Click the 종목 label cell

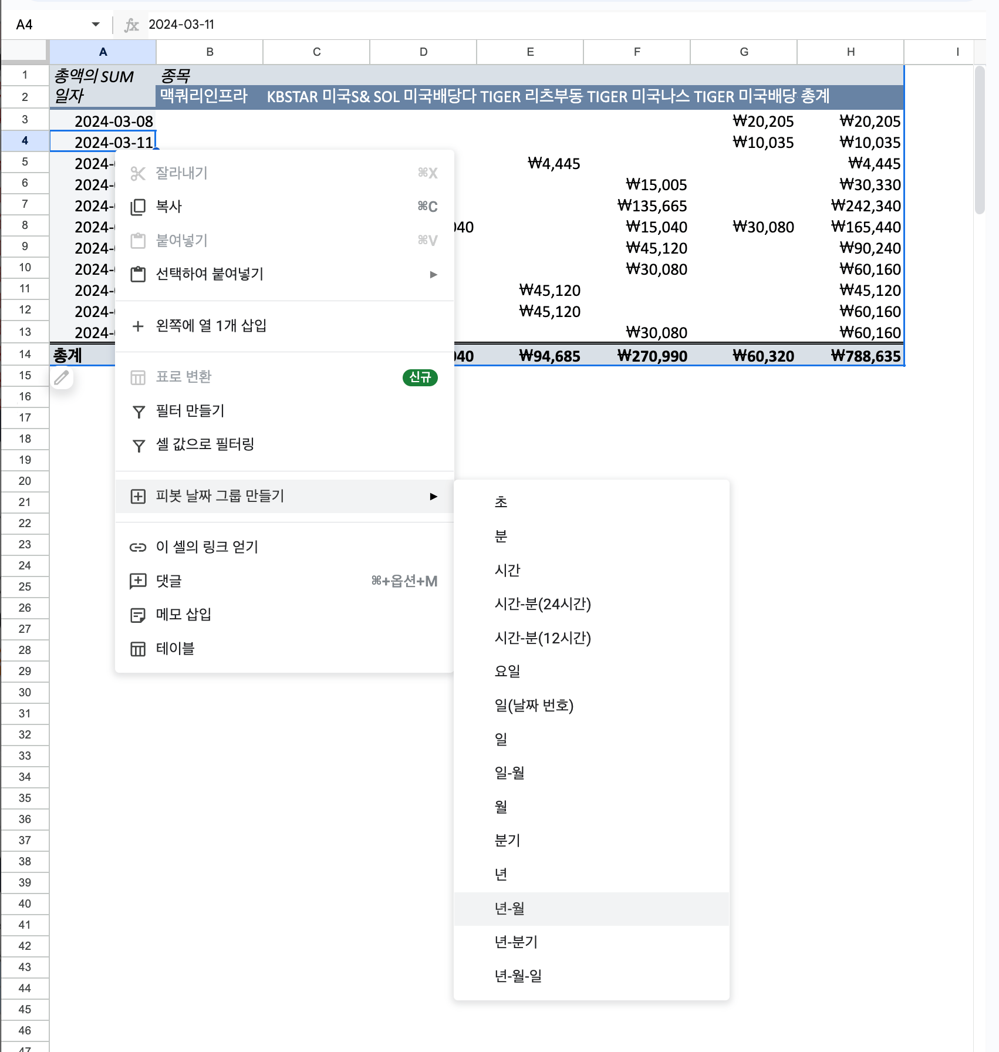[210, 76]
